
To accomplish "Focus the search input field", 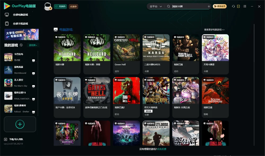I will pyautogui.click(x=190, y=6).
